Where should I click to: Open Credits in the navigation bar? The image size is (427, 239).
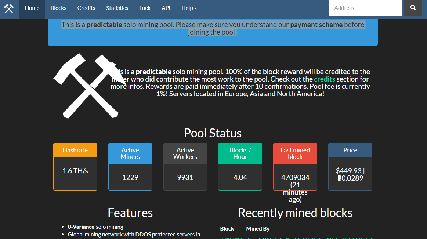86,8
